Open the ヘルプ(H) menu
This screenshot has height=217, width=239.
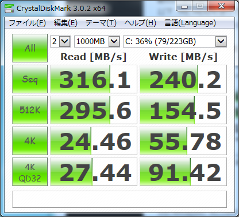140,23
